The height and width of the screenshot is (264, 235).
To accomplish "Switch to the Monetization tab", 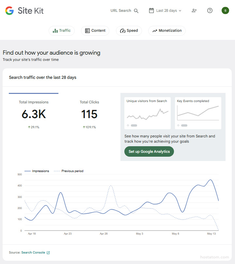I will [x=167, y=31].
